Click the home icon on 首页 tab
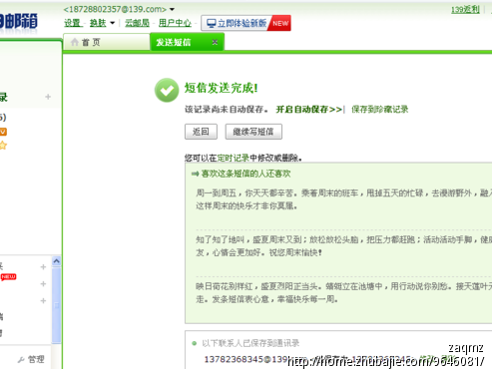Screen dimensions: 492x369 pyautogui.click(x=75, y=42)
